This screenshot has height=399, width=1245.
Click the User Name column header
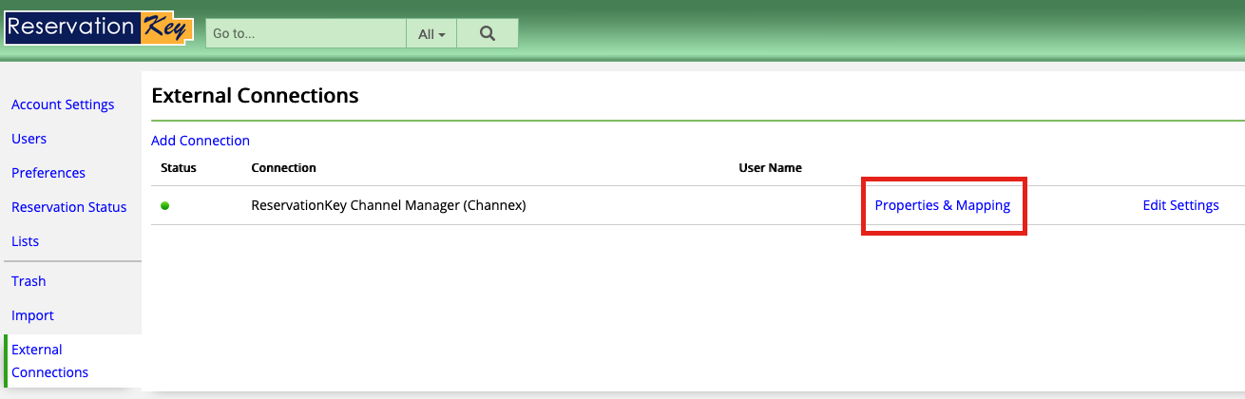771,168
